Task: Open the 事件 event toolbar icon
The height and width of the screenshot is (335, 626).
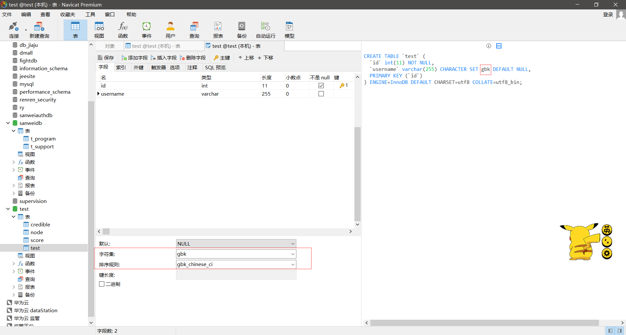Action: coord(147,30)
